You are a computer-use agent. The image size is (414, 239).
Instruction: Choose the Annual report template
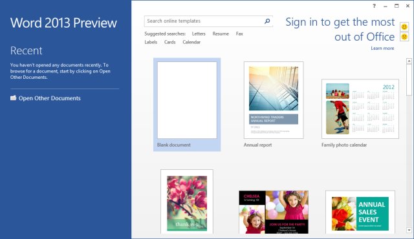click(x=274, y=100)
